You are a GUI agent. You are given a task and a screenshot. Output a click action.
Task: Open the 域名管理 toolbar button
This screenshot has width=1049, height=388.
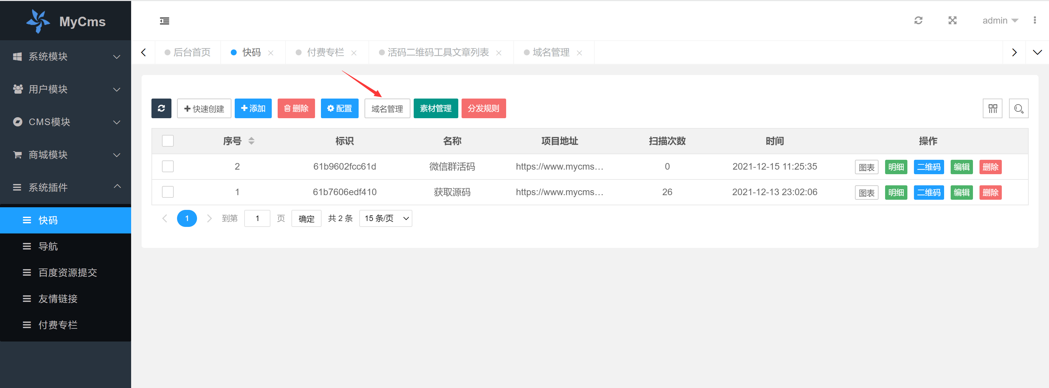pos(387,108)
